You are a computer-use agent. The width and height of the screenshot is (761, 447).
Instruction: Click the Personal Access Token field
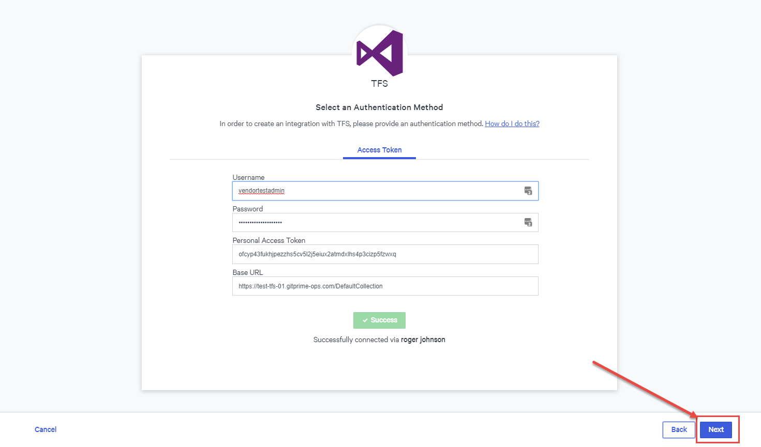tap(385, 254)
